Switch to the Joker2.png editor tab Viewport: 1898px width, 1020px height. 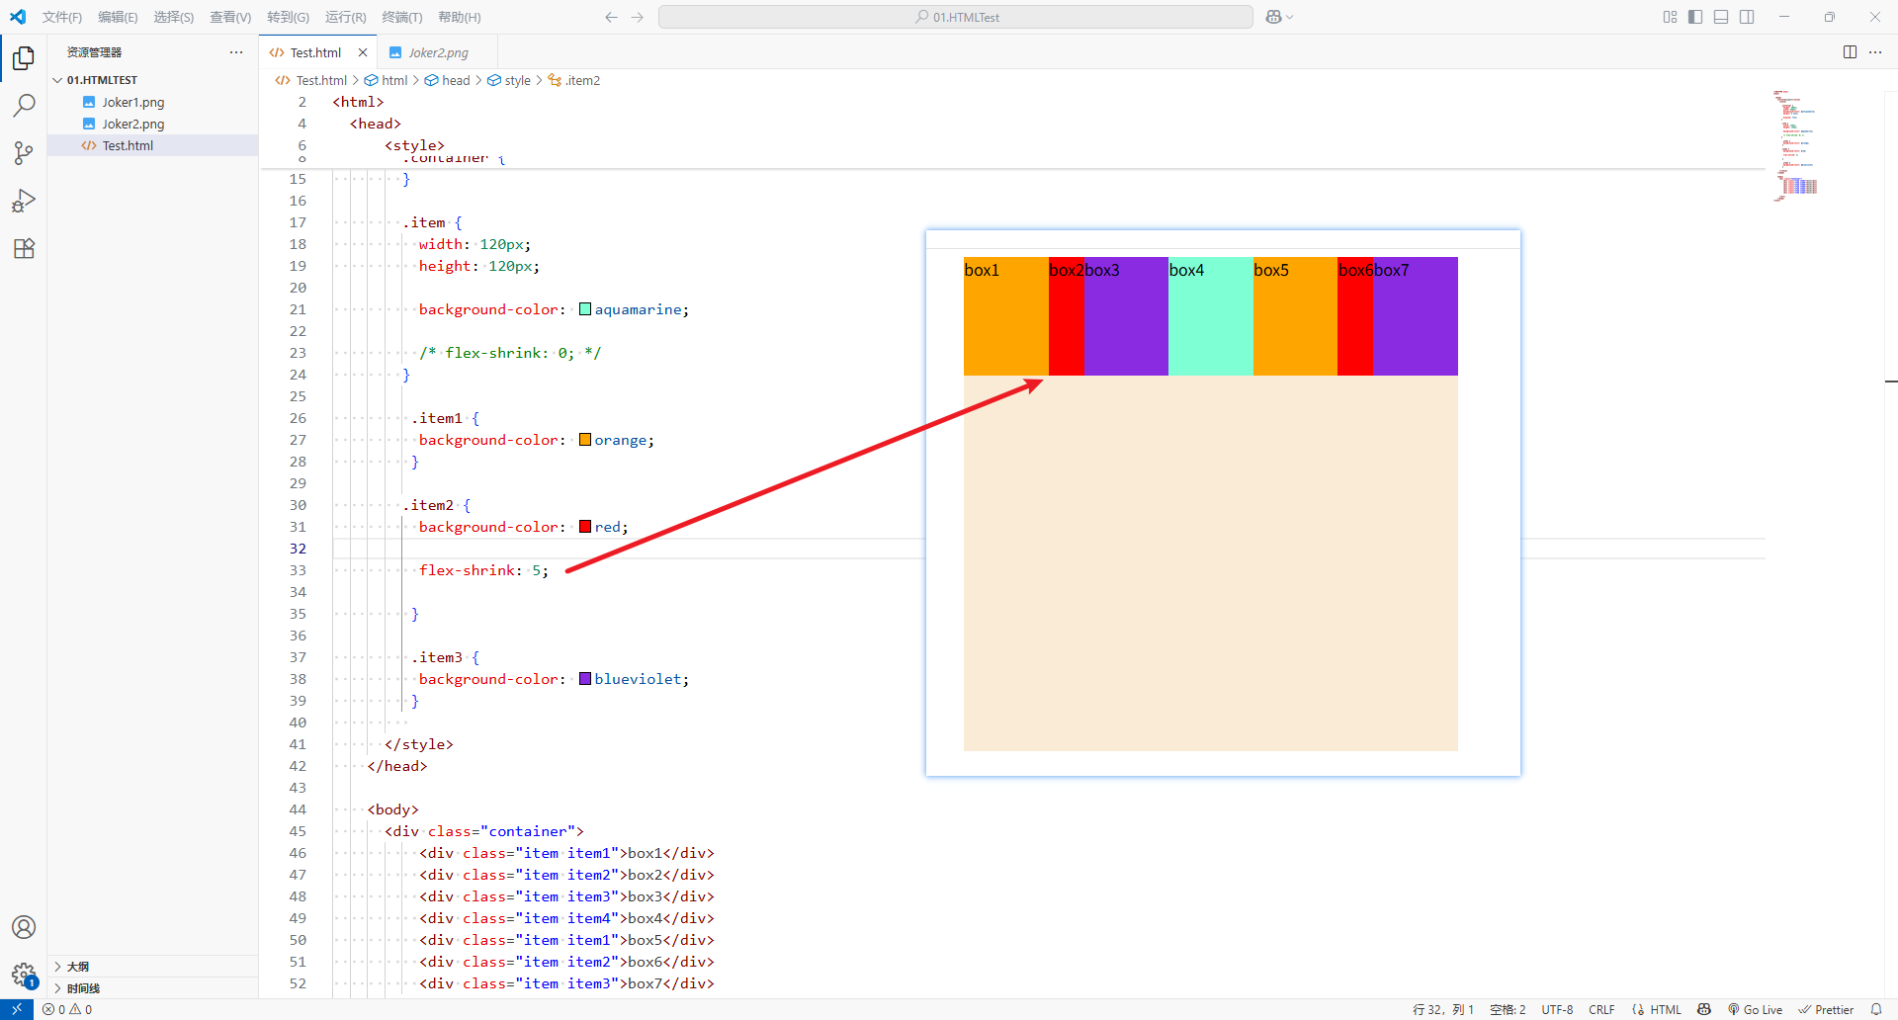point(438,52)
